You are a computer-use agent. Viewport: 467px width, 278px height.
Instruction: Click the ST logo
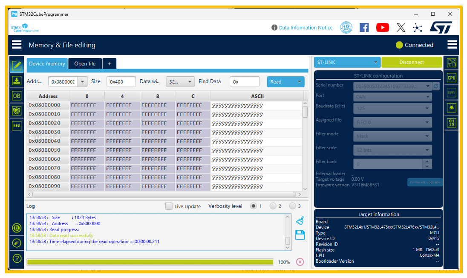point(441,27)
